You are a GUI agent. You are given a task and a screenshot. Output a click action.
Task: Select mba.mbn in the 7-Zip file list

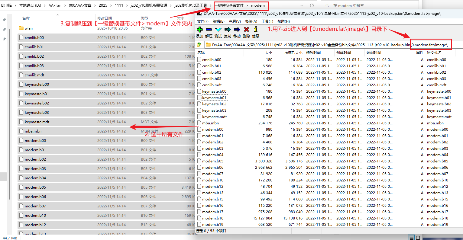tap(210, 123)
